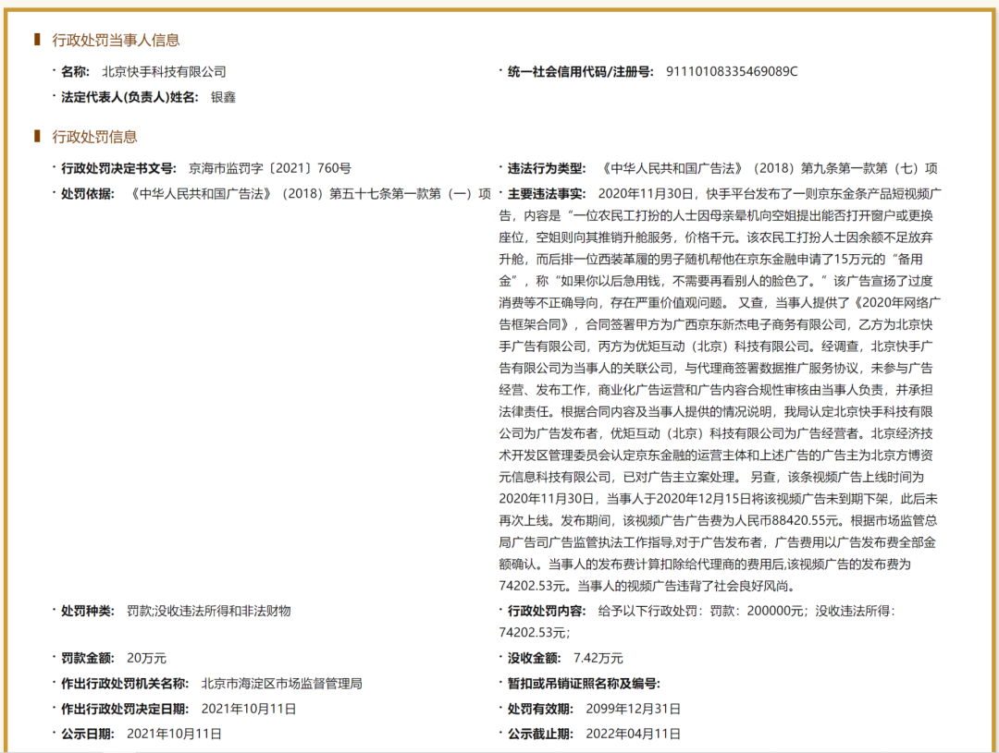Click 2020年12月15日 in the facts

[704, 499]
